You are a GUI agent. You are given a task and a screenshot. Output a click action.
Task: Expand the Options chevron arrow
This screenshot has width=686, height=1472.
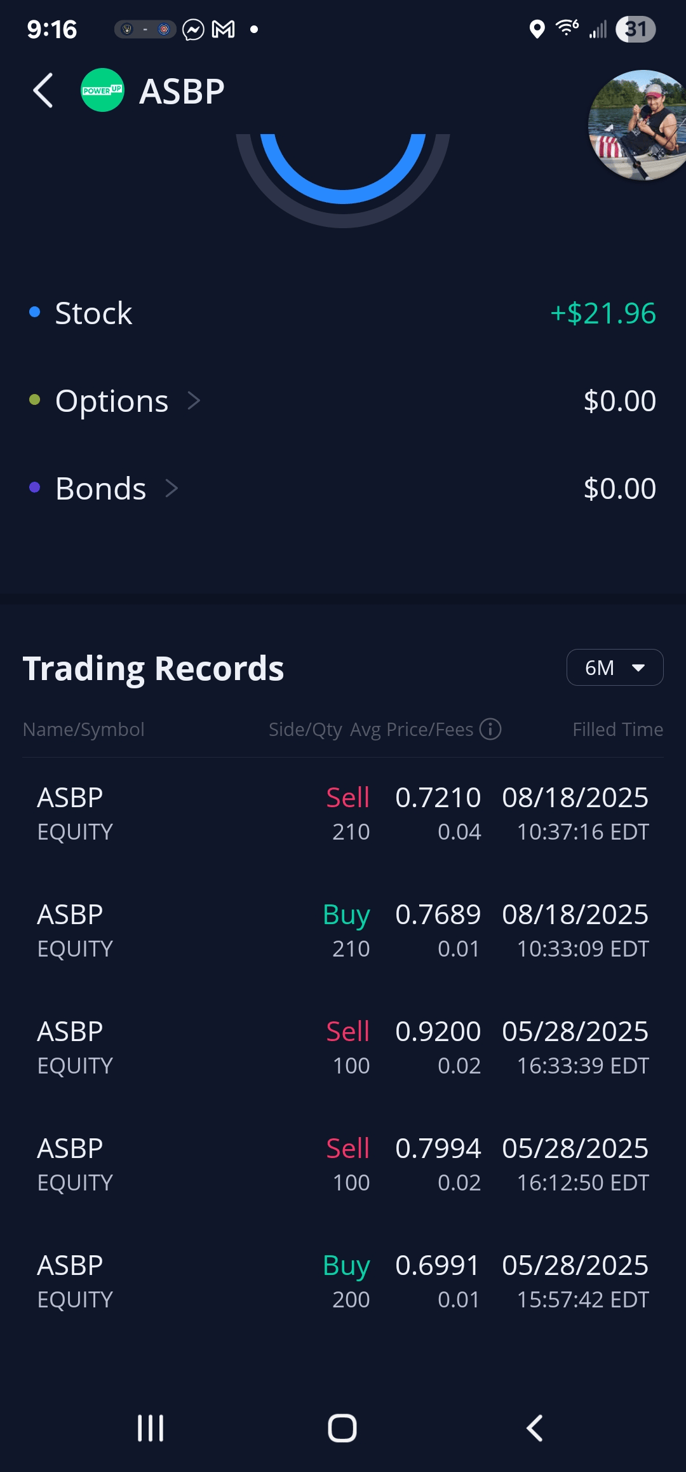[x=194, y=400]
